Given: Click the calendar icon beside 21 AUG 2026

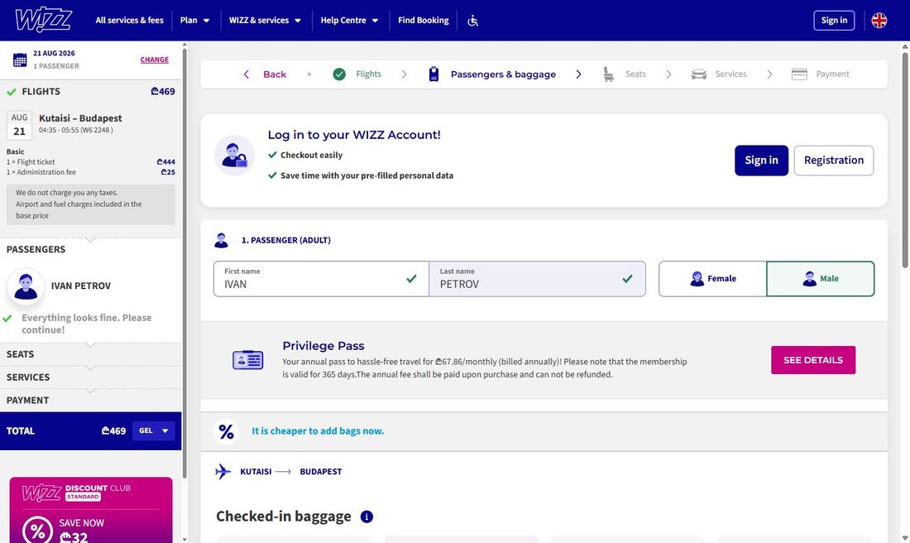Looking at the screenshot, I should 20,60.
